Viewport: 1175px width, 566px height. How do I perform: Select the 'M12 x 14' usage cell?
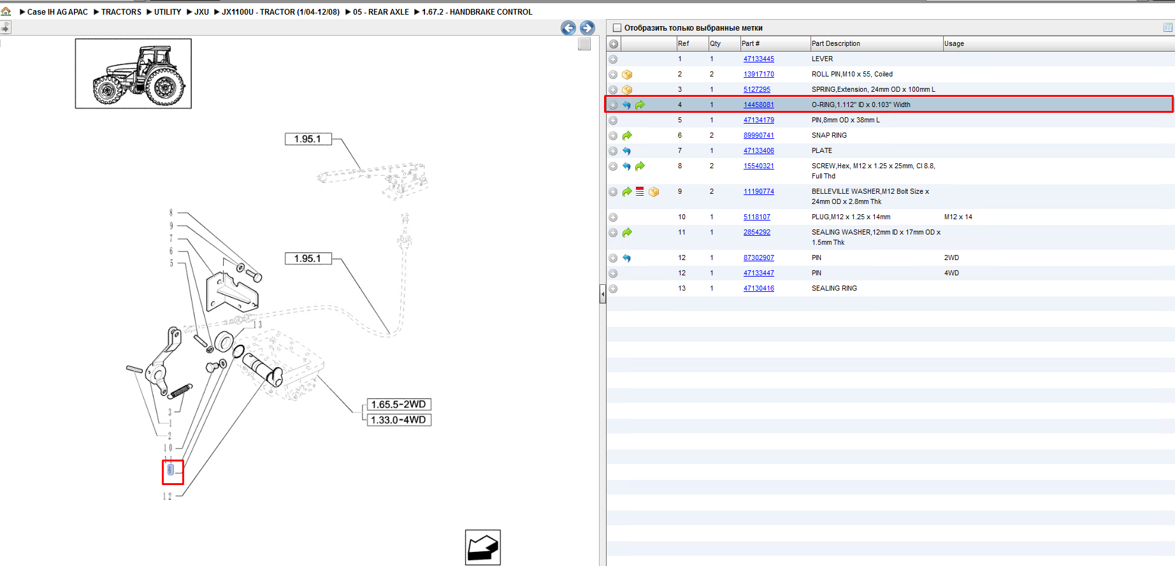click(x=958, y=217)
